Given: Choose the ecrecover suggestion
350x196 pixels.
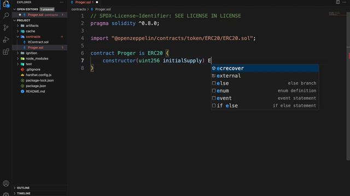Looking at the screenshot, I should [x=265, y=68].
